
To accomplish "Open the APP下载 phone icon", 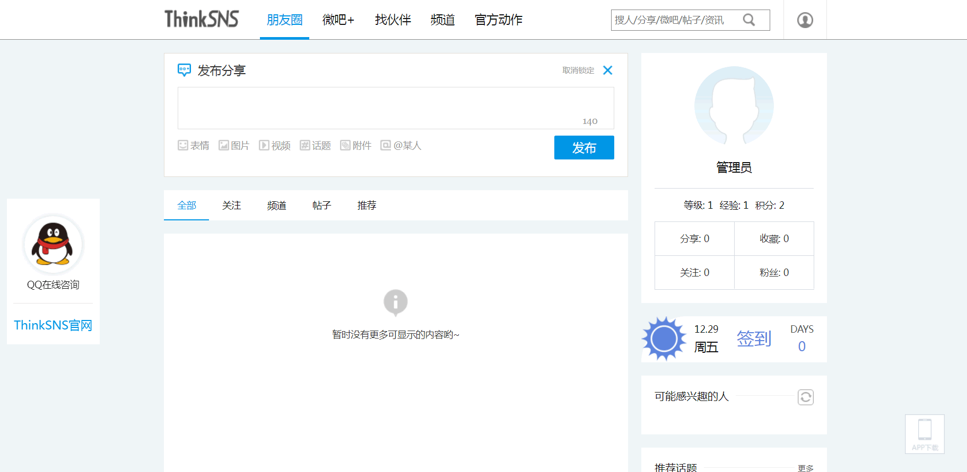I will coord(925,433).
